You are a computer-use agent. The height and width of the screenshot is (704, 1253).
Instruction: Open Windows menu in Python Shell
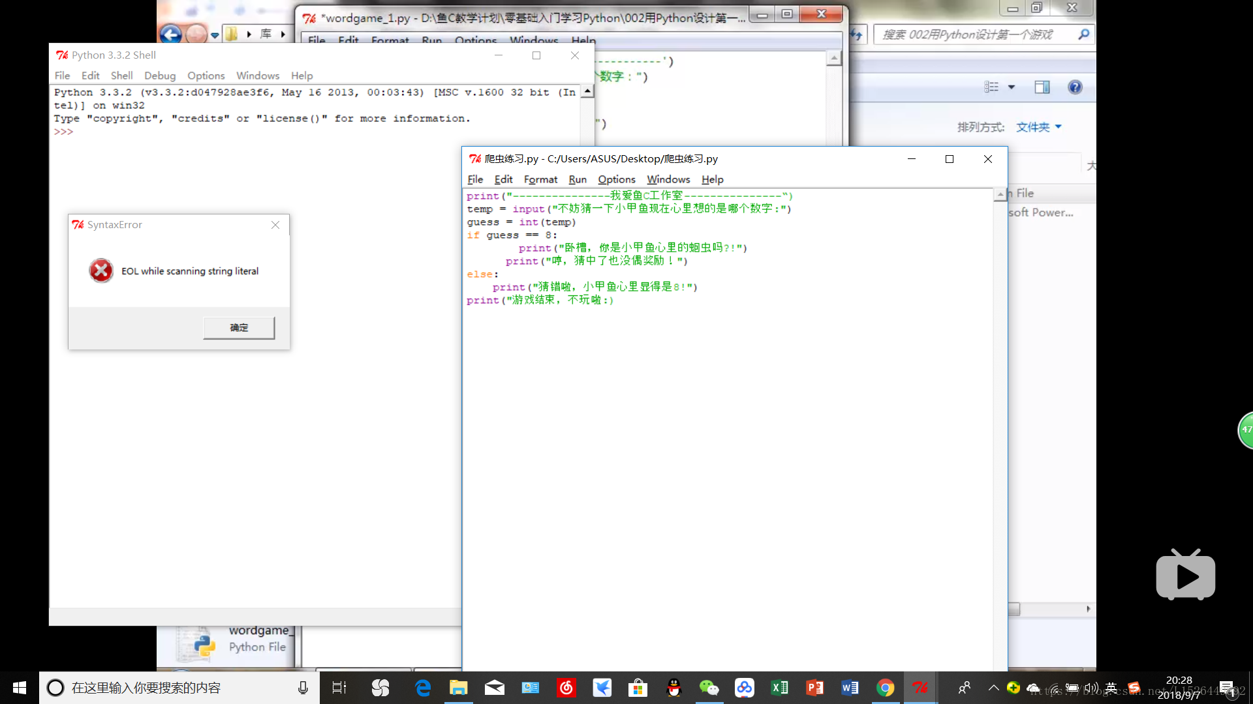point(258,76)
